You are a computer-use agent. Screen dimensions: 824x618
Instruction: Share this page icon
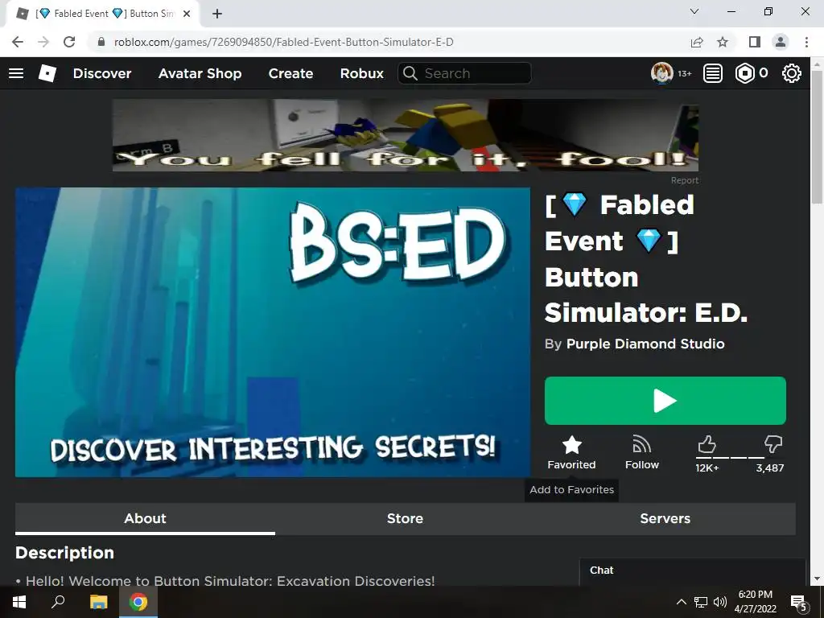697,42
